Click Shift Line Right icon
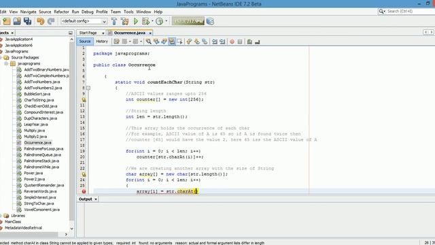 (222, 42)
